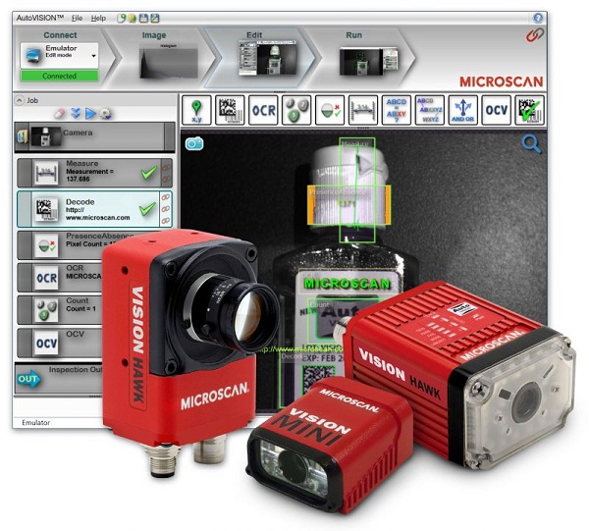Image resolution: width=589 pixels, height=531 pixels.
Task: Open the gear settings dropdown icon
Action: point(106,114)
